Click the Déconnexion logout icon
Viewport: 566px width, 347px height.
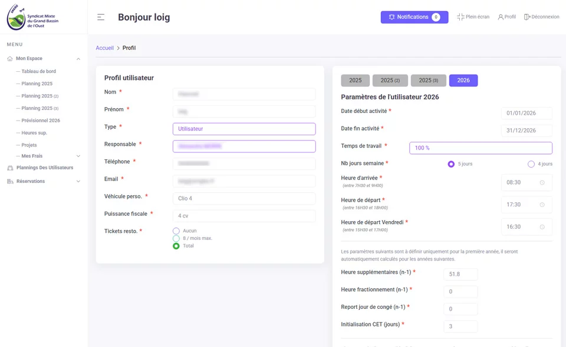[x=527, y=17]
